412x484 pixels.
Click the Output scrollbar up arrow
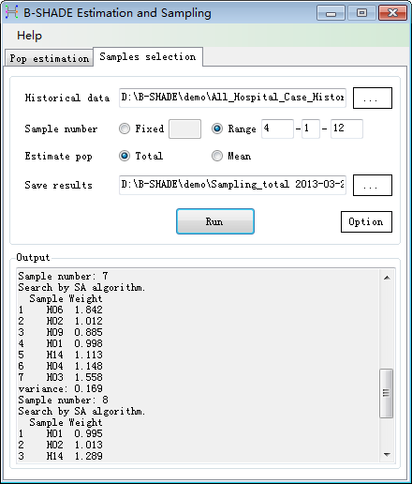[387, 278]
